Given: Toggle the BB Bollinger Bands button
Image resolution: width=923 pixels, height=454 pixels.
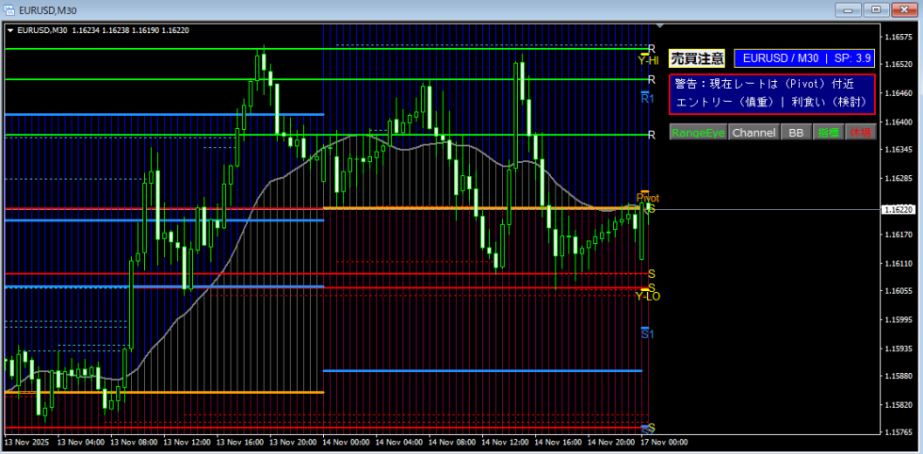Looking at the screenshot, I should tap(796, 133).
